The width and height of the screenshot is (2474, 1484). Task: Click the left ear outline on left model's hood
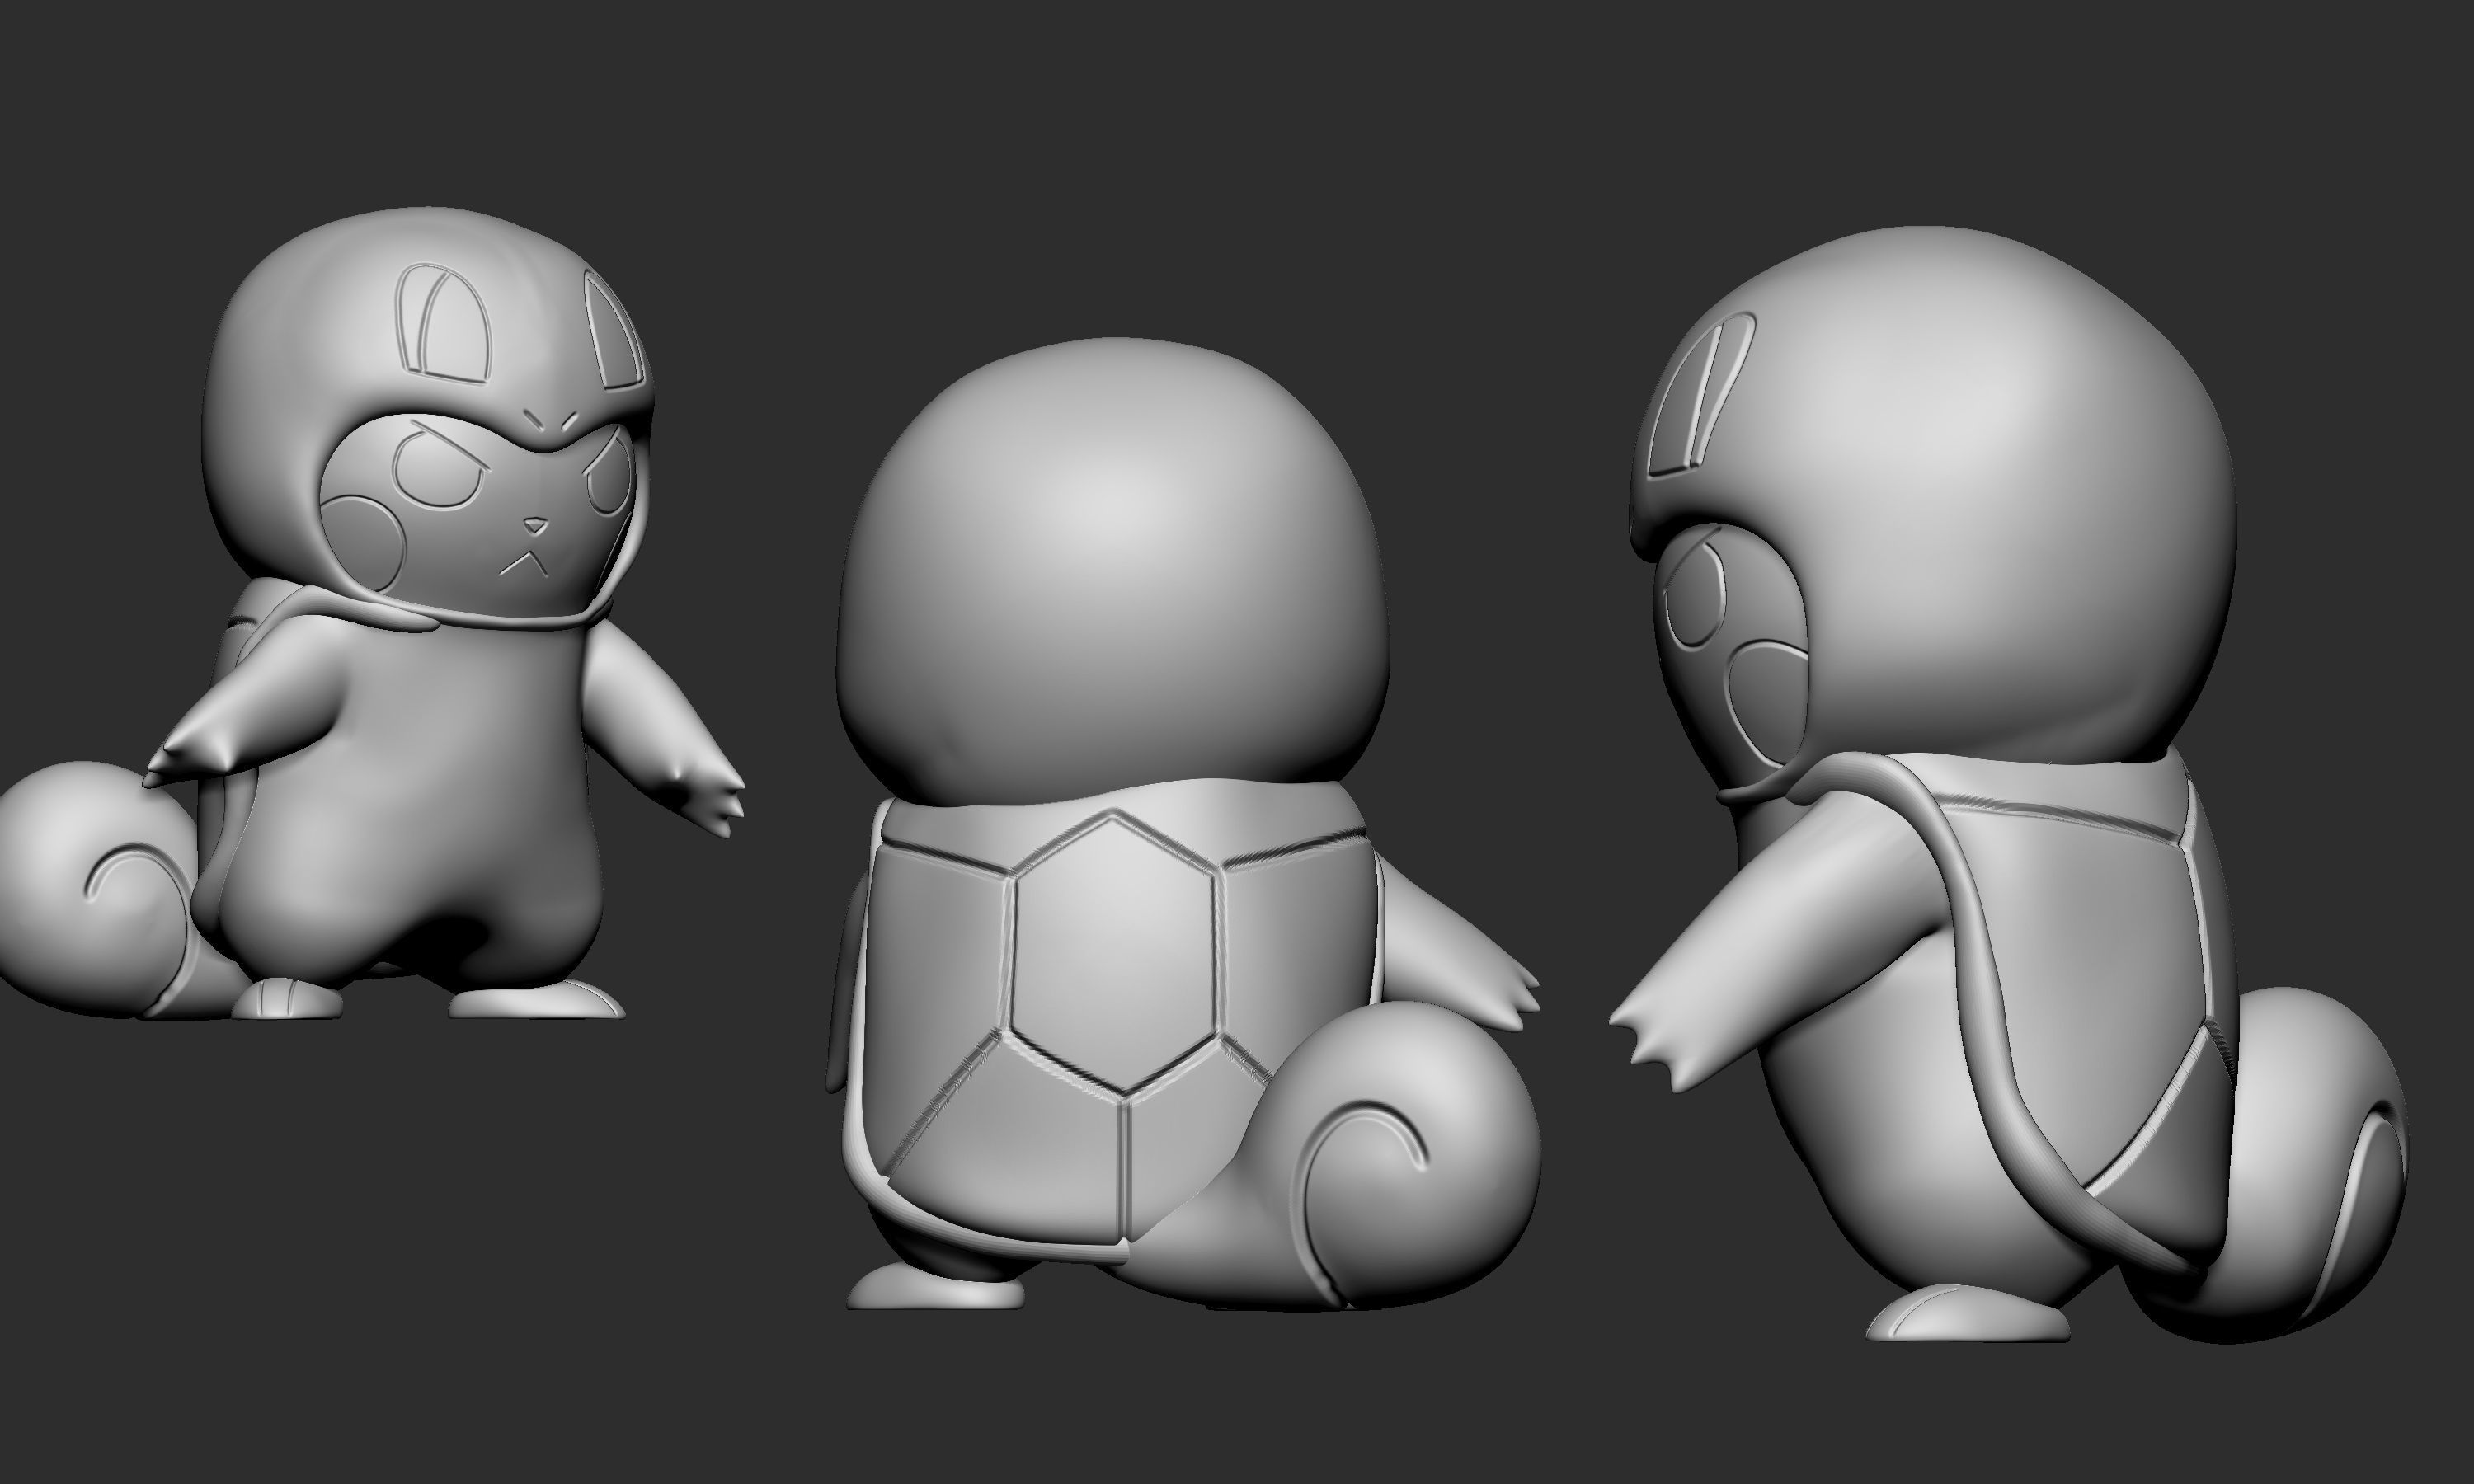pyautogui.click(x=445, y=325)
